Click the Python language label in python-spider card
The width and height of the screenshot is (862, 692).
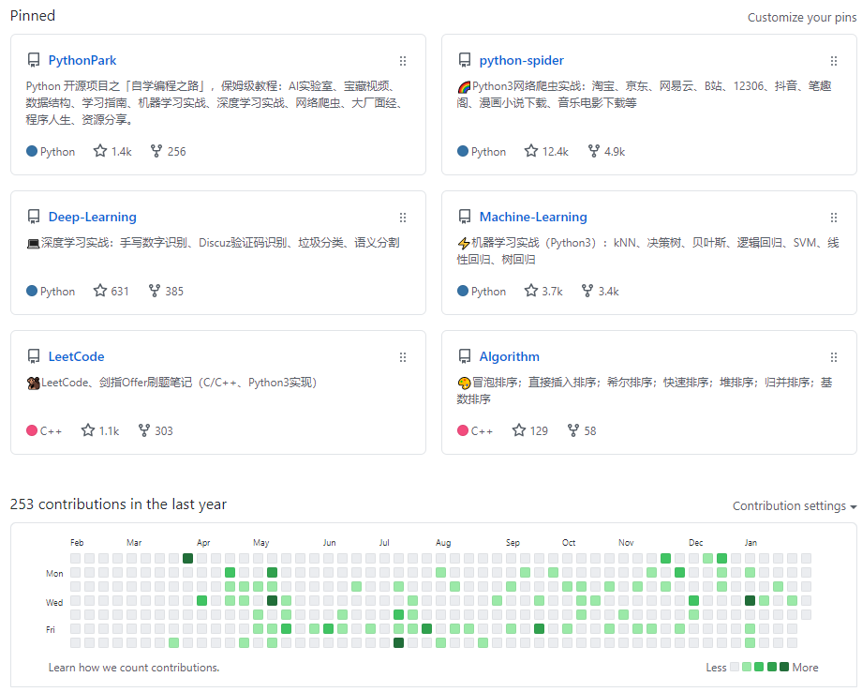click(482, 151)
